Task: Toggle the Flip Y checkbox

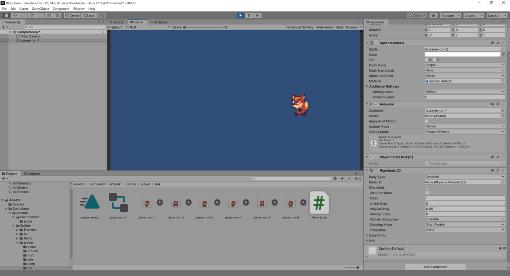Action: tap(434, 60)
